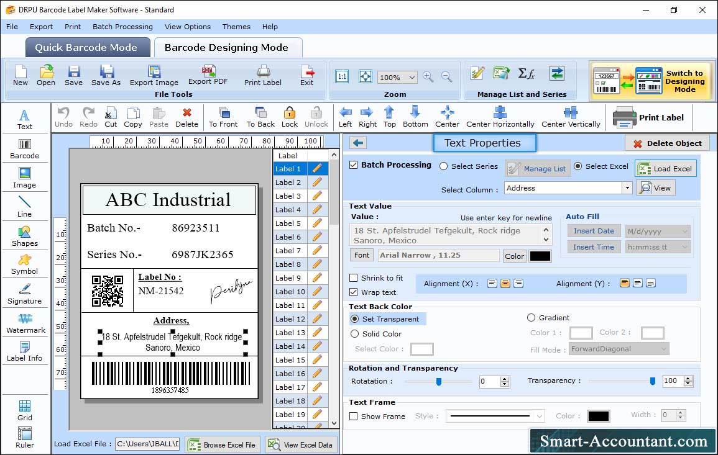Select the Signature tool
The height and width of the screenshot is (455, 718).
[25, 294]
